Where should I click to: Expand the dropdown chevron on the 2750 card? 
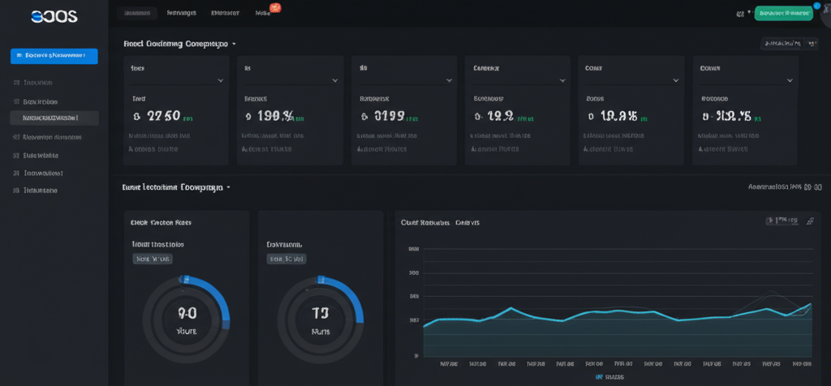(221, 81)
